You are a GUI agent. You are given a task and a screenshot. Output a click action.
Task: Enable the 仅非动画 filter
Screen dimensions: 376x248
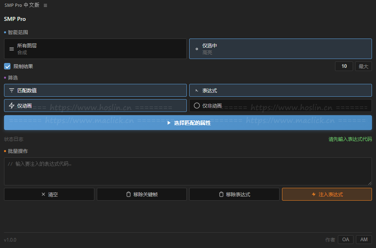280,106
